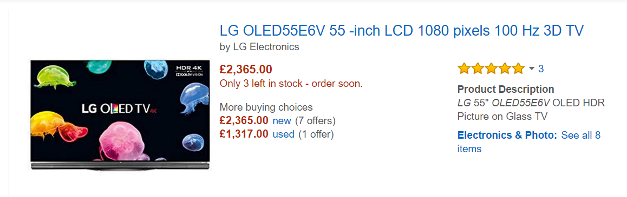627x197 pixels.
Task: Expand the star rating dropdown arrow
Action: pos(531,69)
